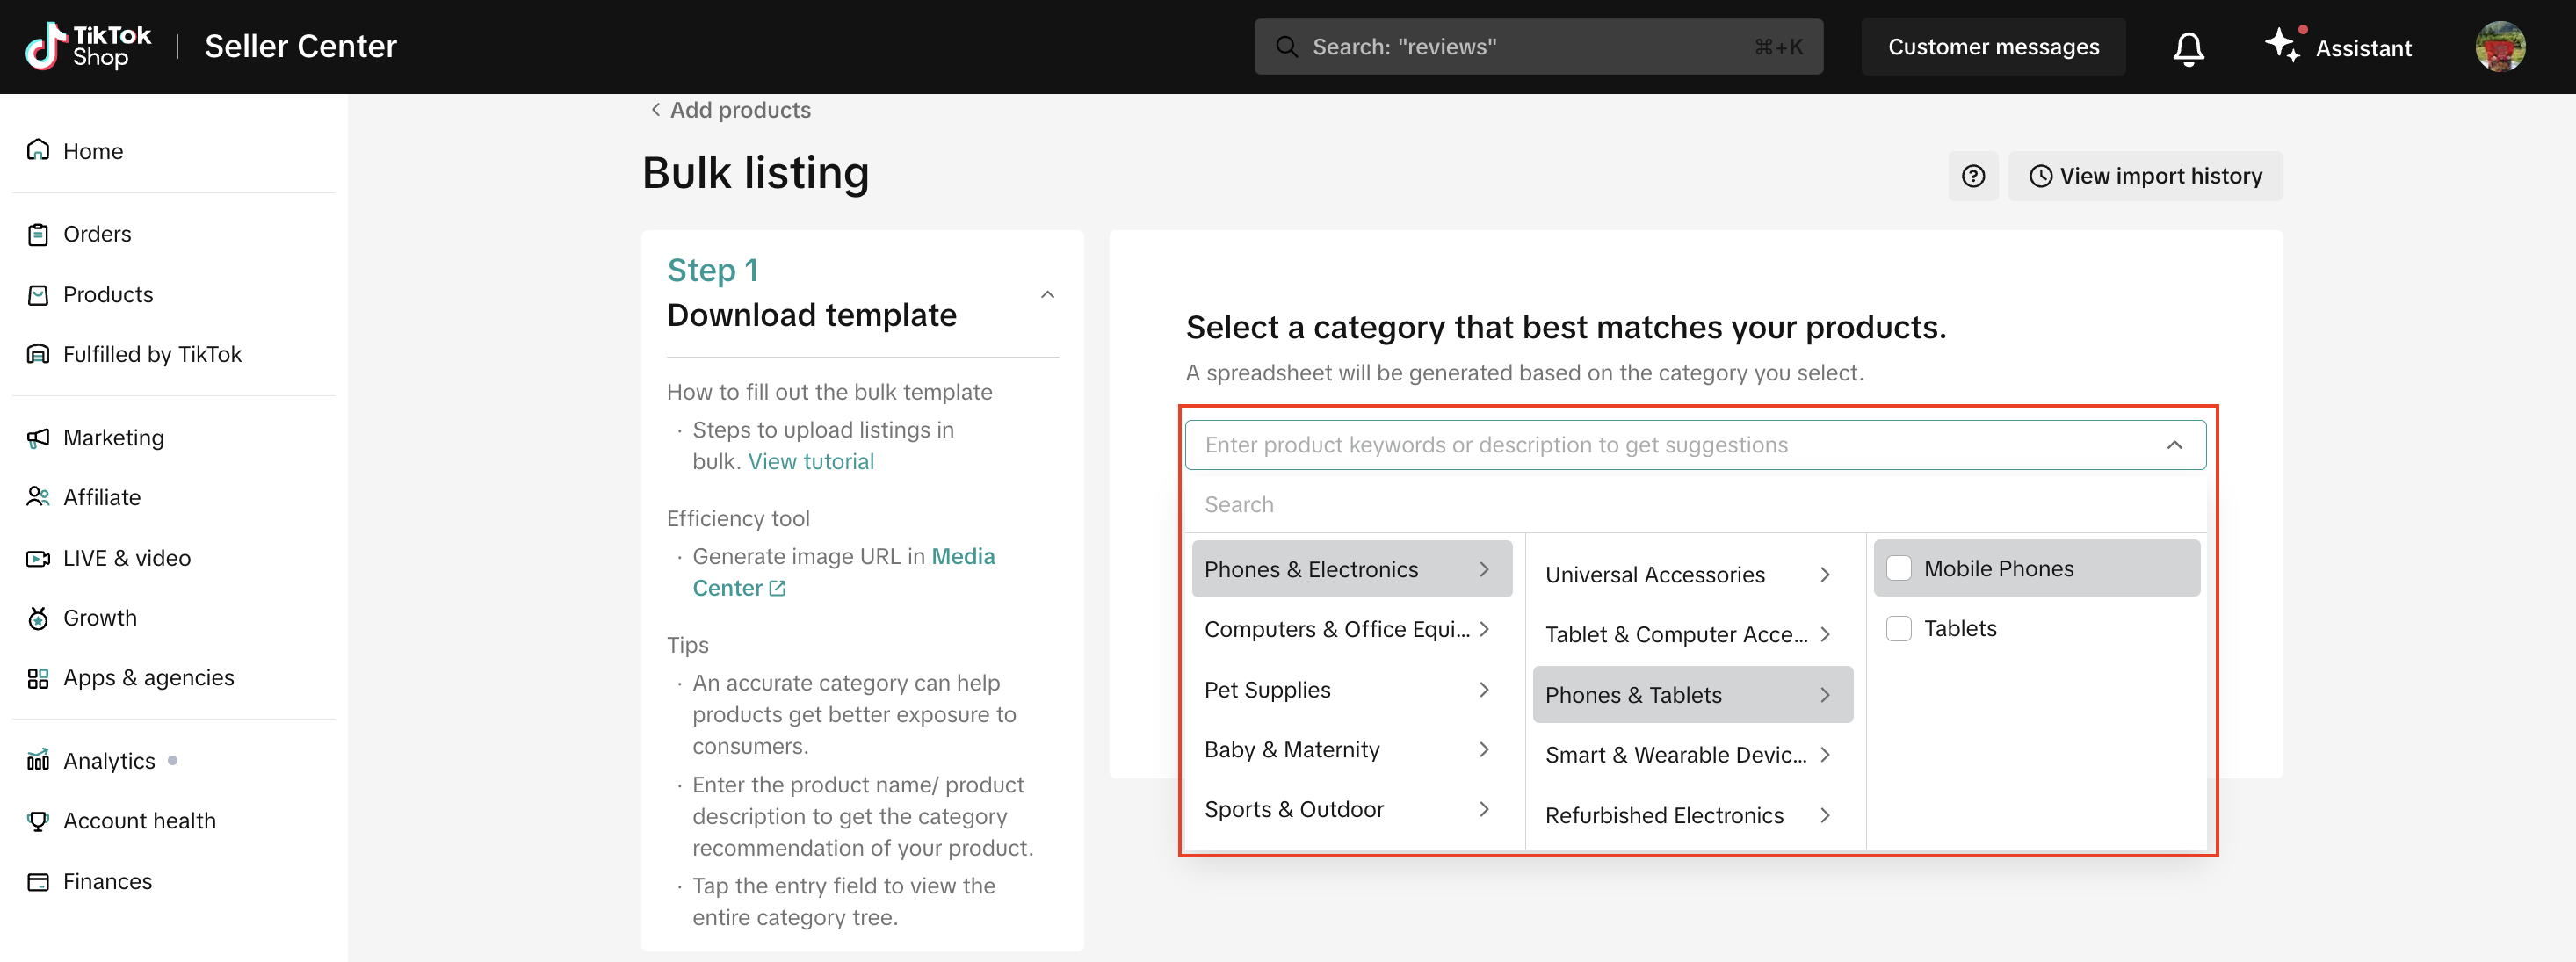Open the user profile avatar
The height and width of the screenshot is (962, 2576).
[2499, 47]
